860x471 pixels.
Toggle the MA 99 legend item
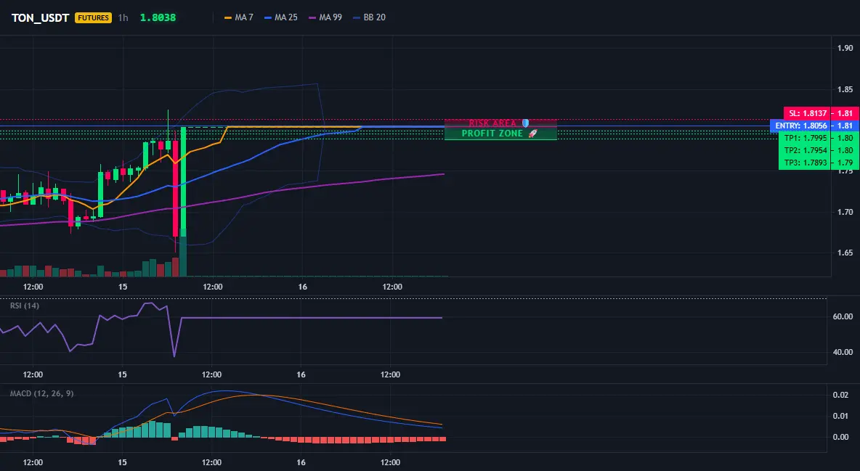click(325, 17)
